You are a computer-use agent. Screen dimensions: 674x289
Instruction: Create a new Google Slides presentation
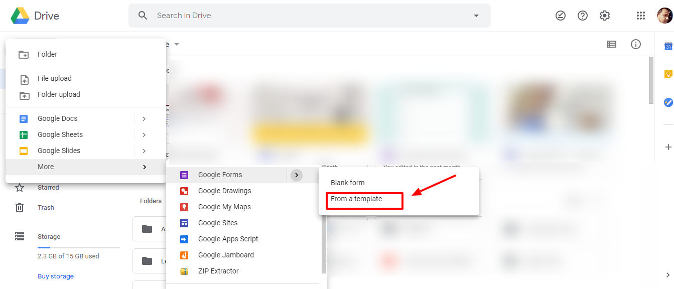(x=70, y=151)
